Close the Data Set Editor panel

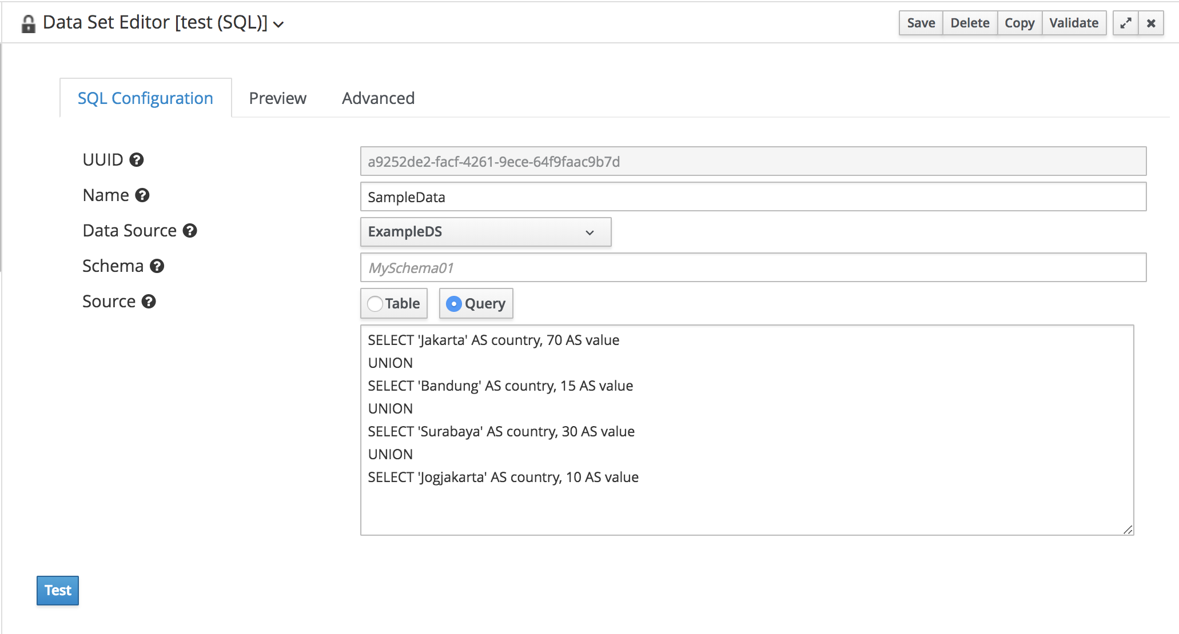coord(1150,23)
